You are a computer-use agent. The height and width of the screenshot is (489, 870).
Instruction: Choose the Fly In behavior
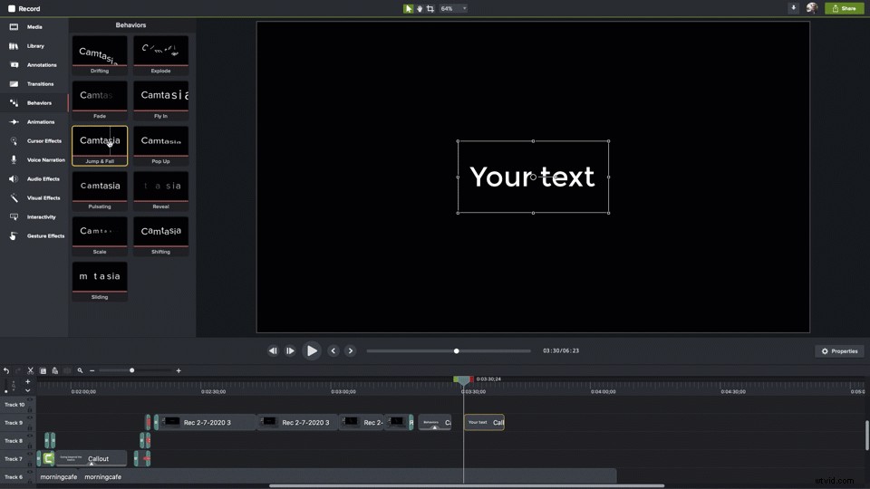[161, 101]
